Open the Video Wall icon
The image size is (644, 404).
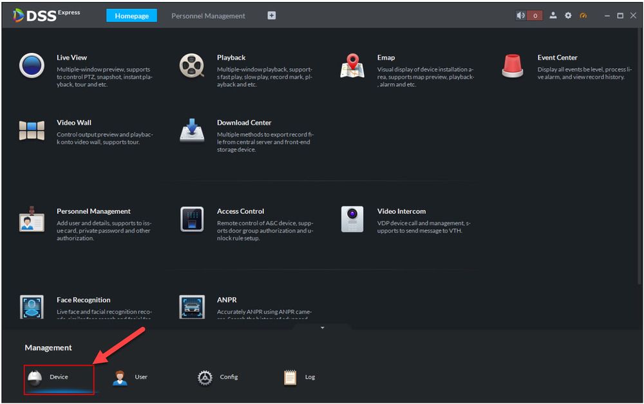(32, 130)
